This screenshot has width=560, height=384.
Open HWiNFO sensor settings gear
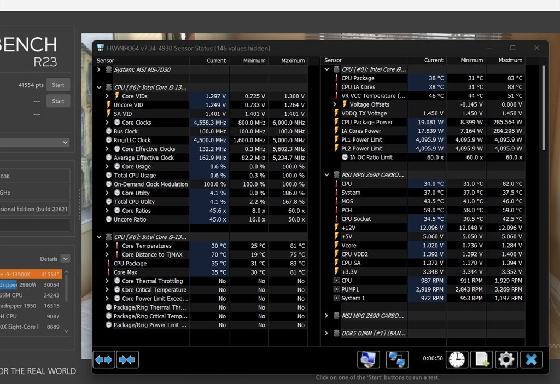506,359
